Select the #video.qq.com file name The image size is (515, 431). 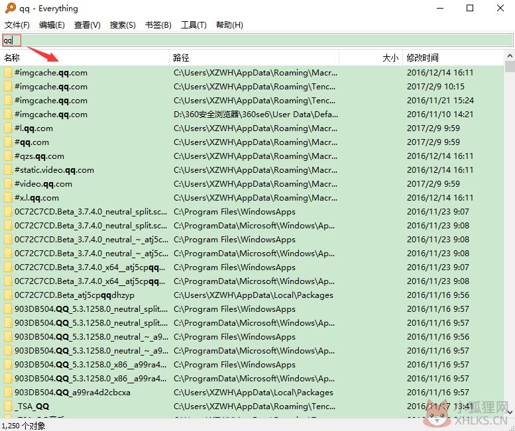[x=43, y=184]
